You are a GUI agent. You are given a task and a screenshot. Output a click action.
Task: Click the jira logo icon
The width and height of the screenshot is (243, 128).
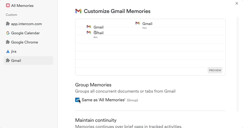pyautogui.click(x=8, y=51)
